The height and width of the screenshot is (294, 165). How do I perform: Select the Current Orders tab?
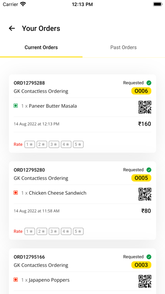[x=41, y=47]
